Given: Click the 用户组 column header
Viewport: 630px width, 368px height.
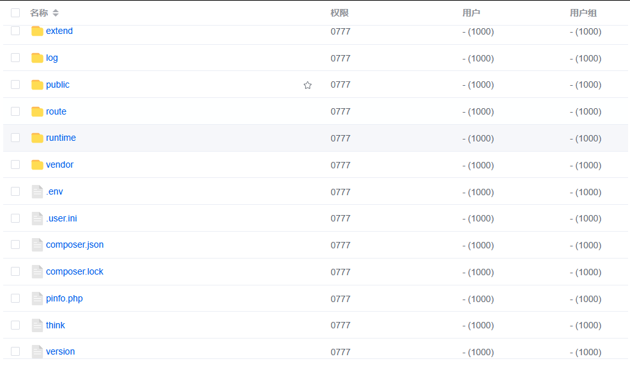Looking at the screenshot, I should tap(583, 13).
